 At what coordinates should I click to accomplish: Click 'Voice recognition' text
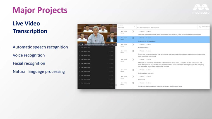[29, 55]
